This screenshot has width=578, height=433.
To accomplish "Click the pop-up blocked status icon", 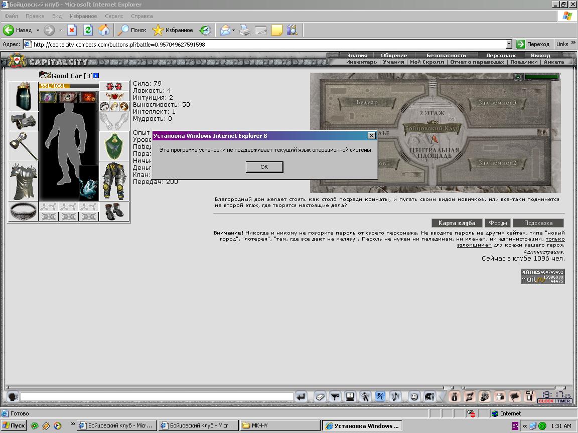I will point(471,413).
